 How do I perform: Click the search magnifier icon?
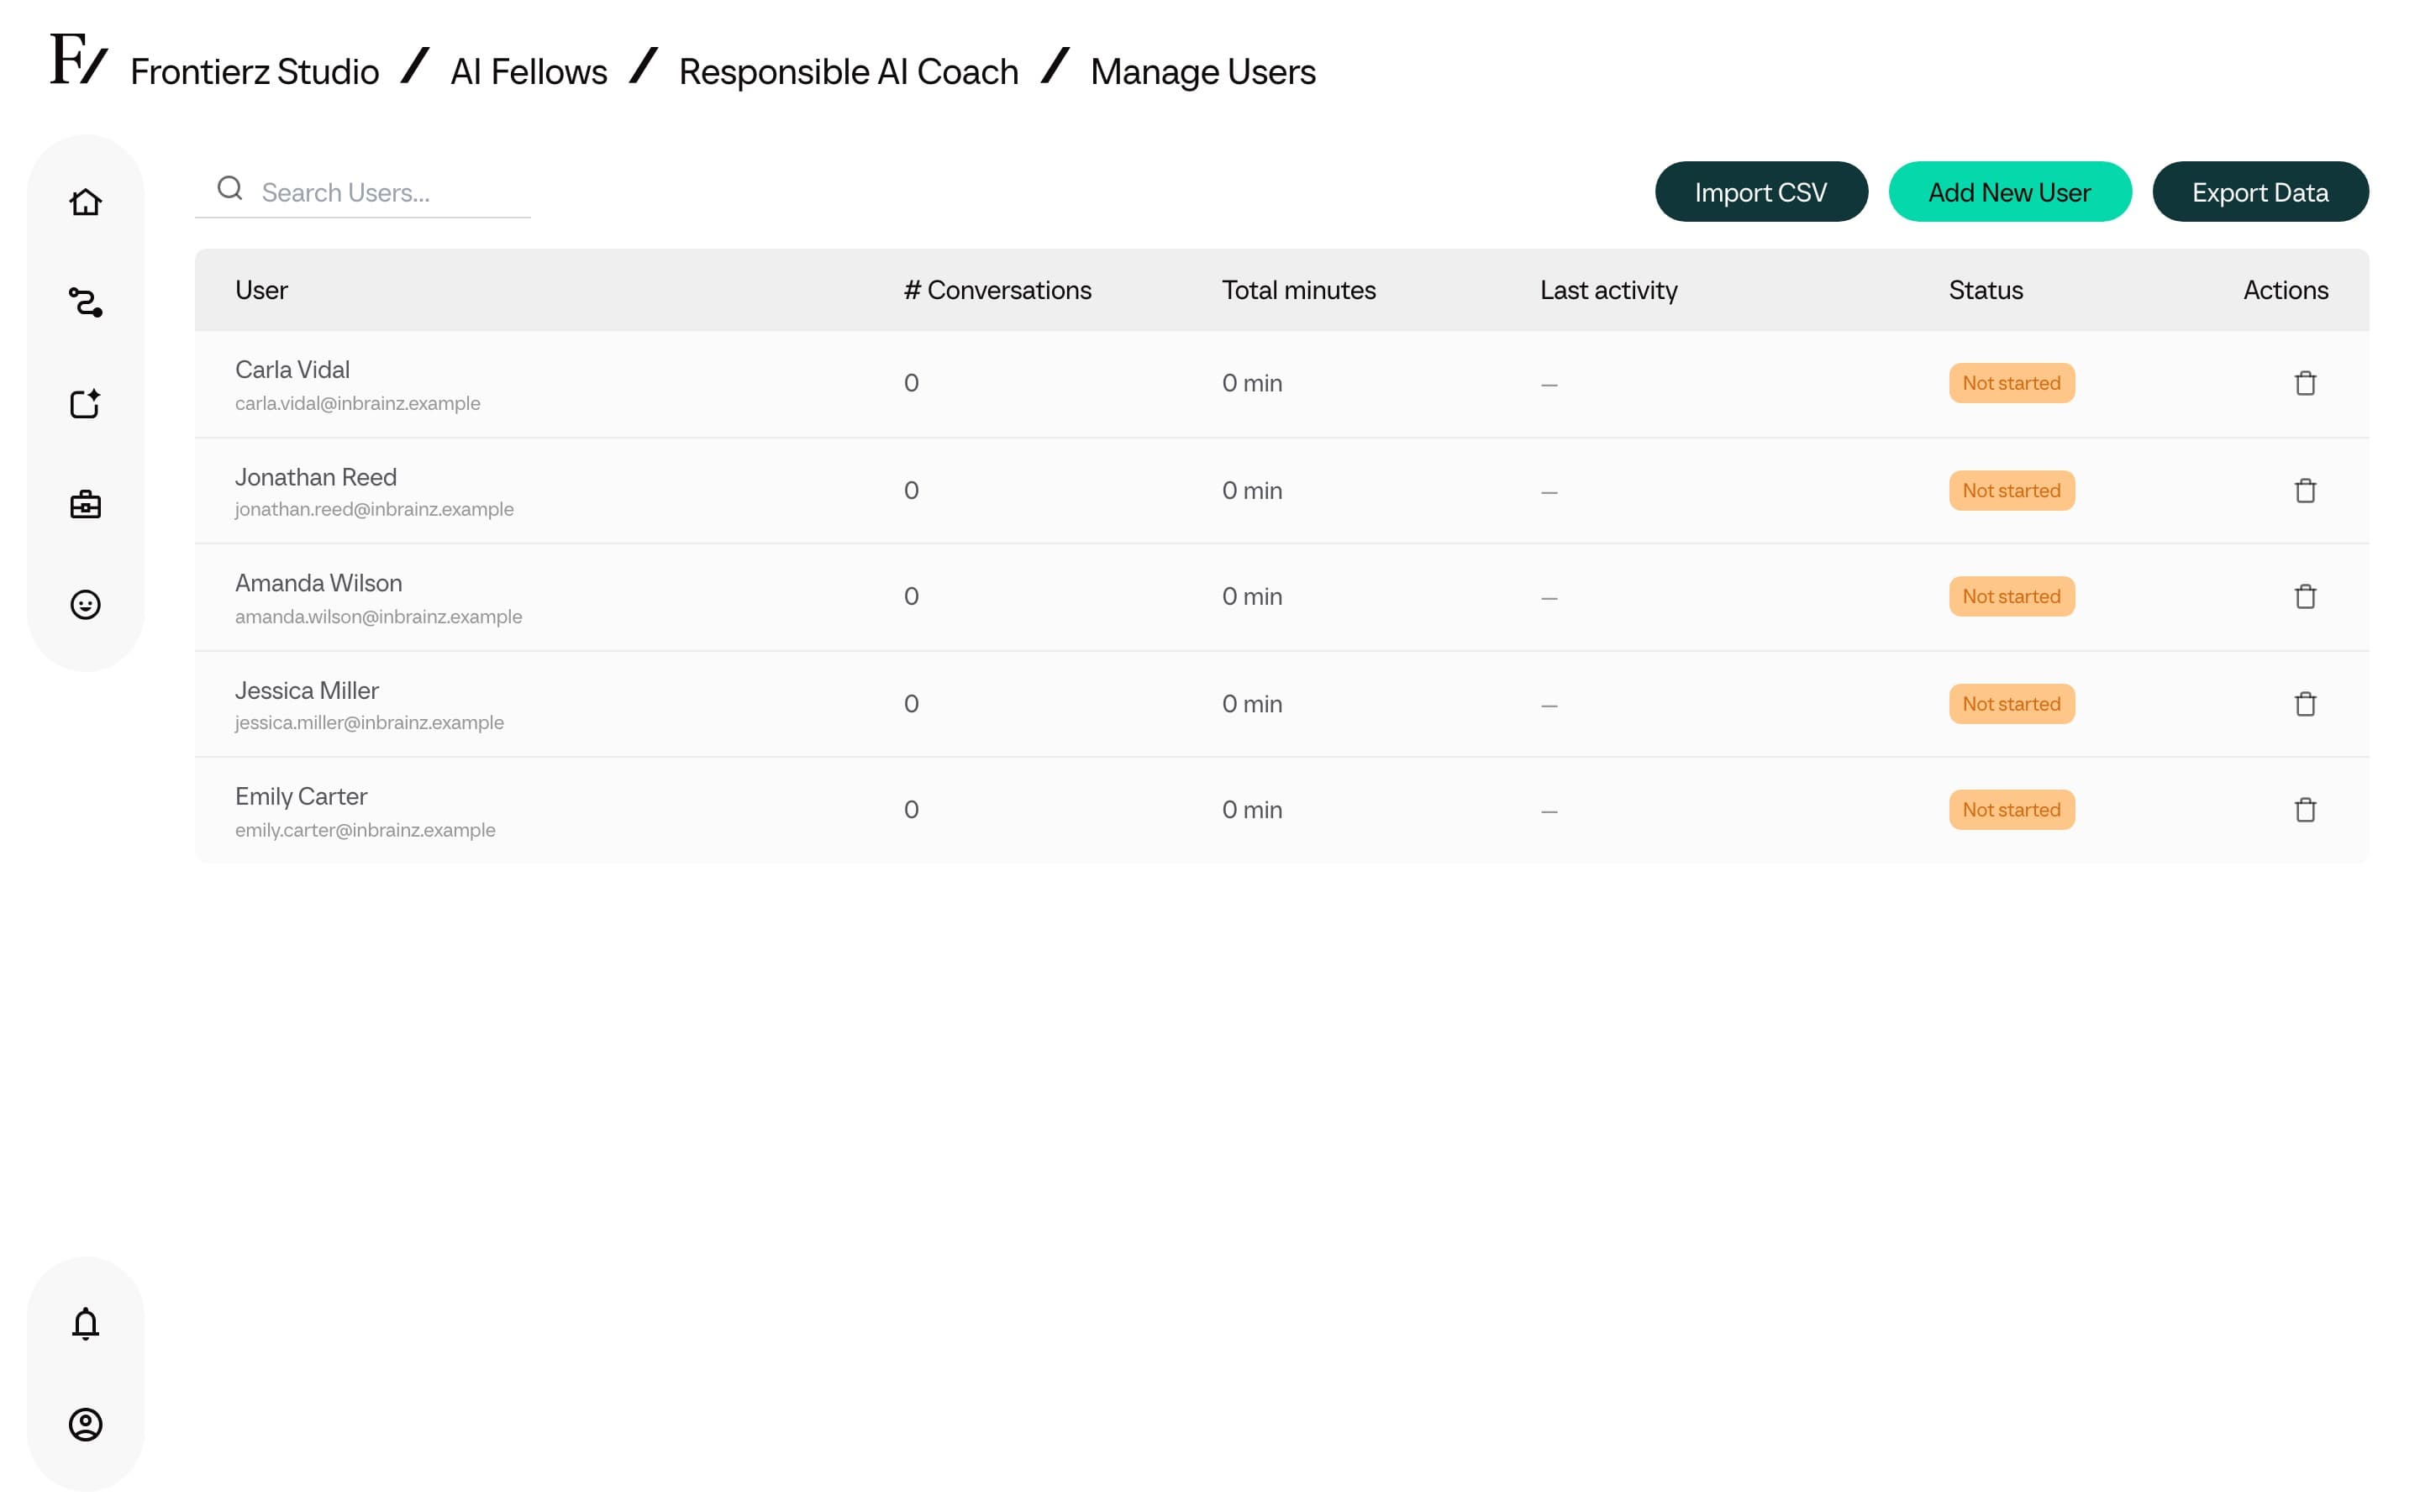point(230,188)
